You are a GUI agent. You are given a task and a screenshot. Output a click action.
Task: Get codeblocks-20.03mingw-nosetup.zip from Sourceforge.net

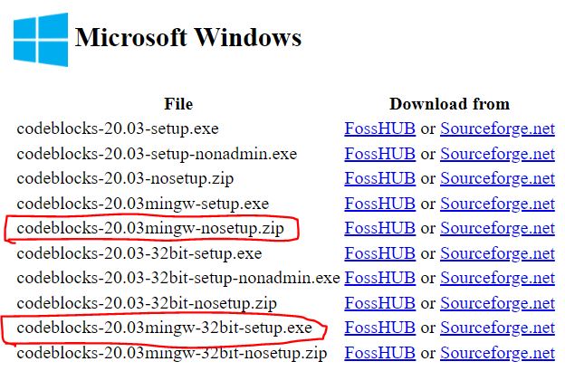point(497,228)
